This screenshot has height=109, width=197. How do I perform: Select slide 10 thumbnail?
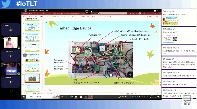click(32, 58)
